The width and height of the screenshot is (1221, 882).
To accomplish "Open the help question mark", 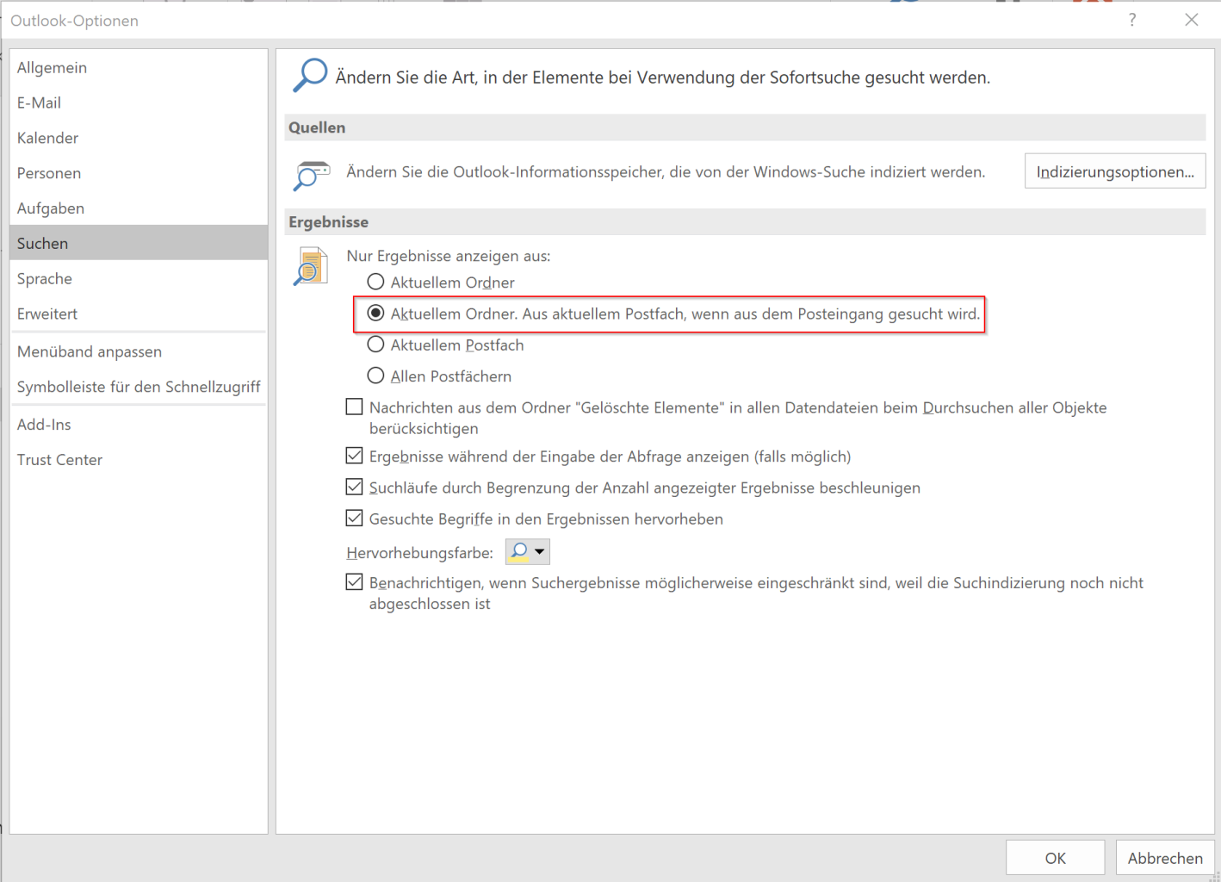I will click(x=1132, y=20).
